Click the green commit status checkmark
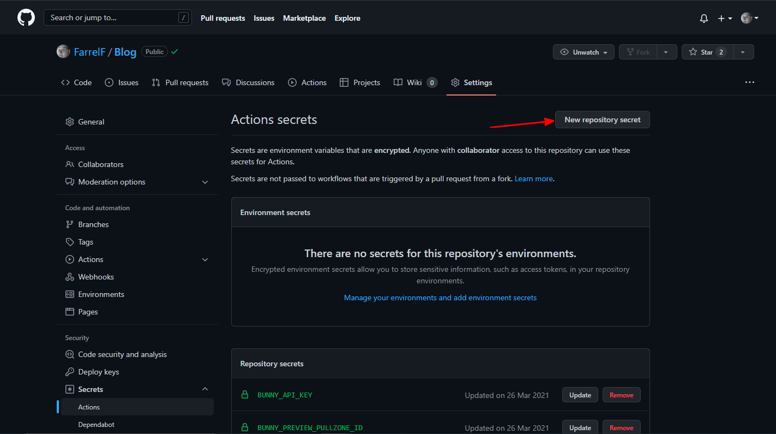The width and height of the screenshot is (776, 434). [x=175, y=51]
